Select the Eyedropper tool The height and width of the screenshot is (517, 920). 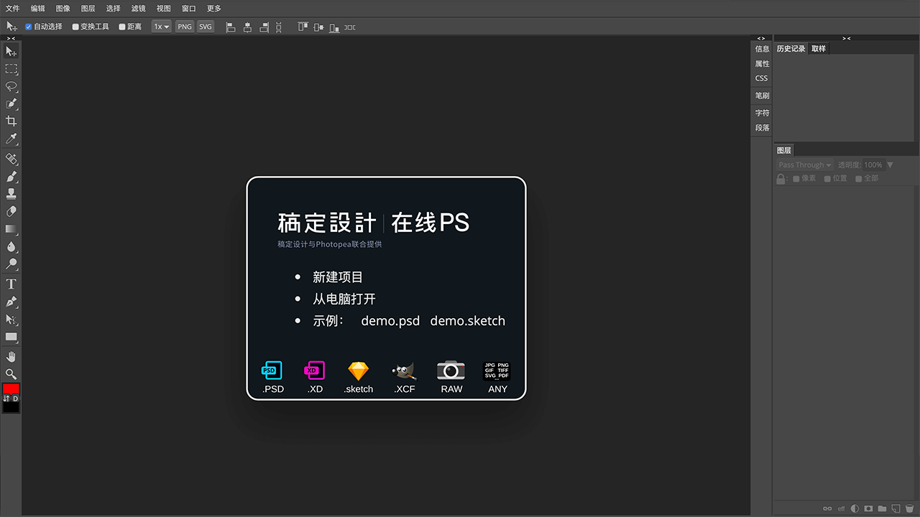[11, 139]
